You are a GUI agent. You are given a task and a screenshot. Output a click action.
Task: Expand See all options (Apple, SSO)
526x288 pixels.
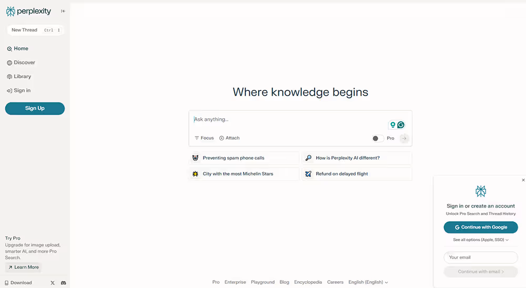[481, 240]
